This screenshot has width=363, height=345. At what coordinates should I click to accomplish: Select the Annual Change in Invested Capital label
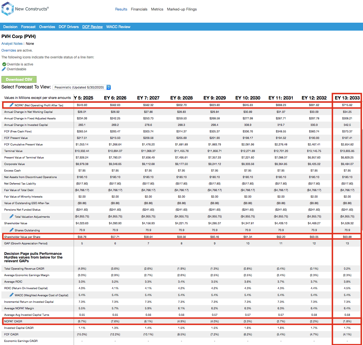coord(26,125)
